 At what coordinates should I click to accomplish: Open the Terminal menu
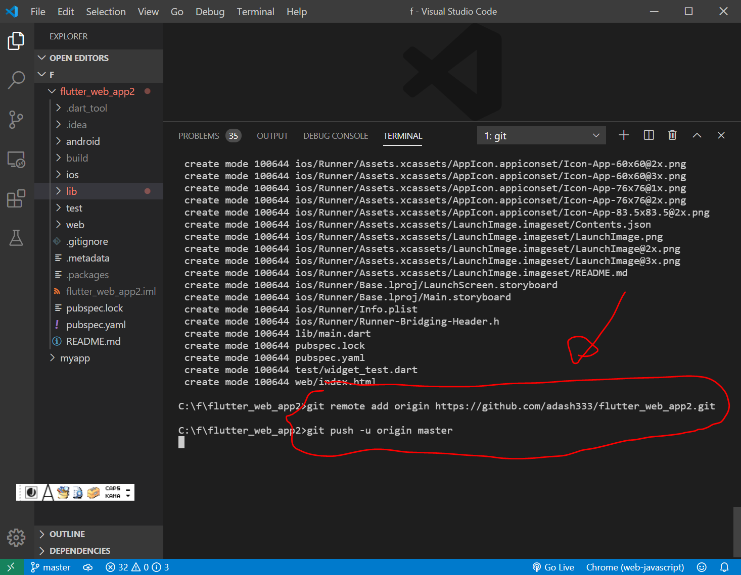[x=255, y=11]
